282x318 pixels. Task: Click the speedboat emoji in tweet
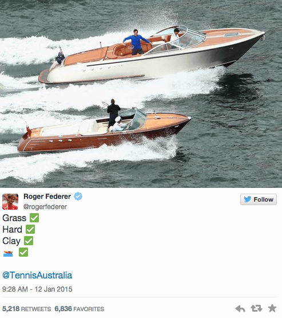(x=8, y=253)
